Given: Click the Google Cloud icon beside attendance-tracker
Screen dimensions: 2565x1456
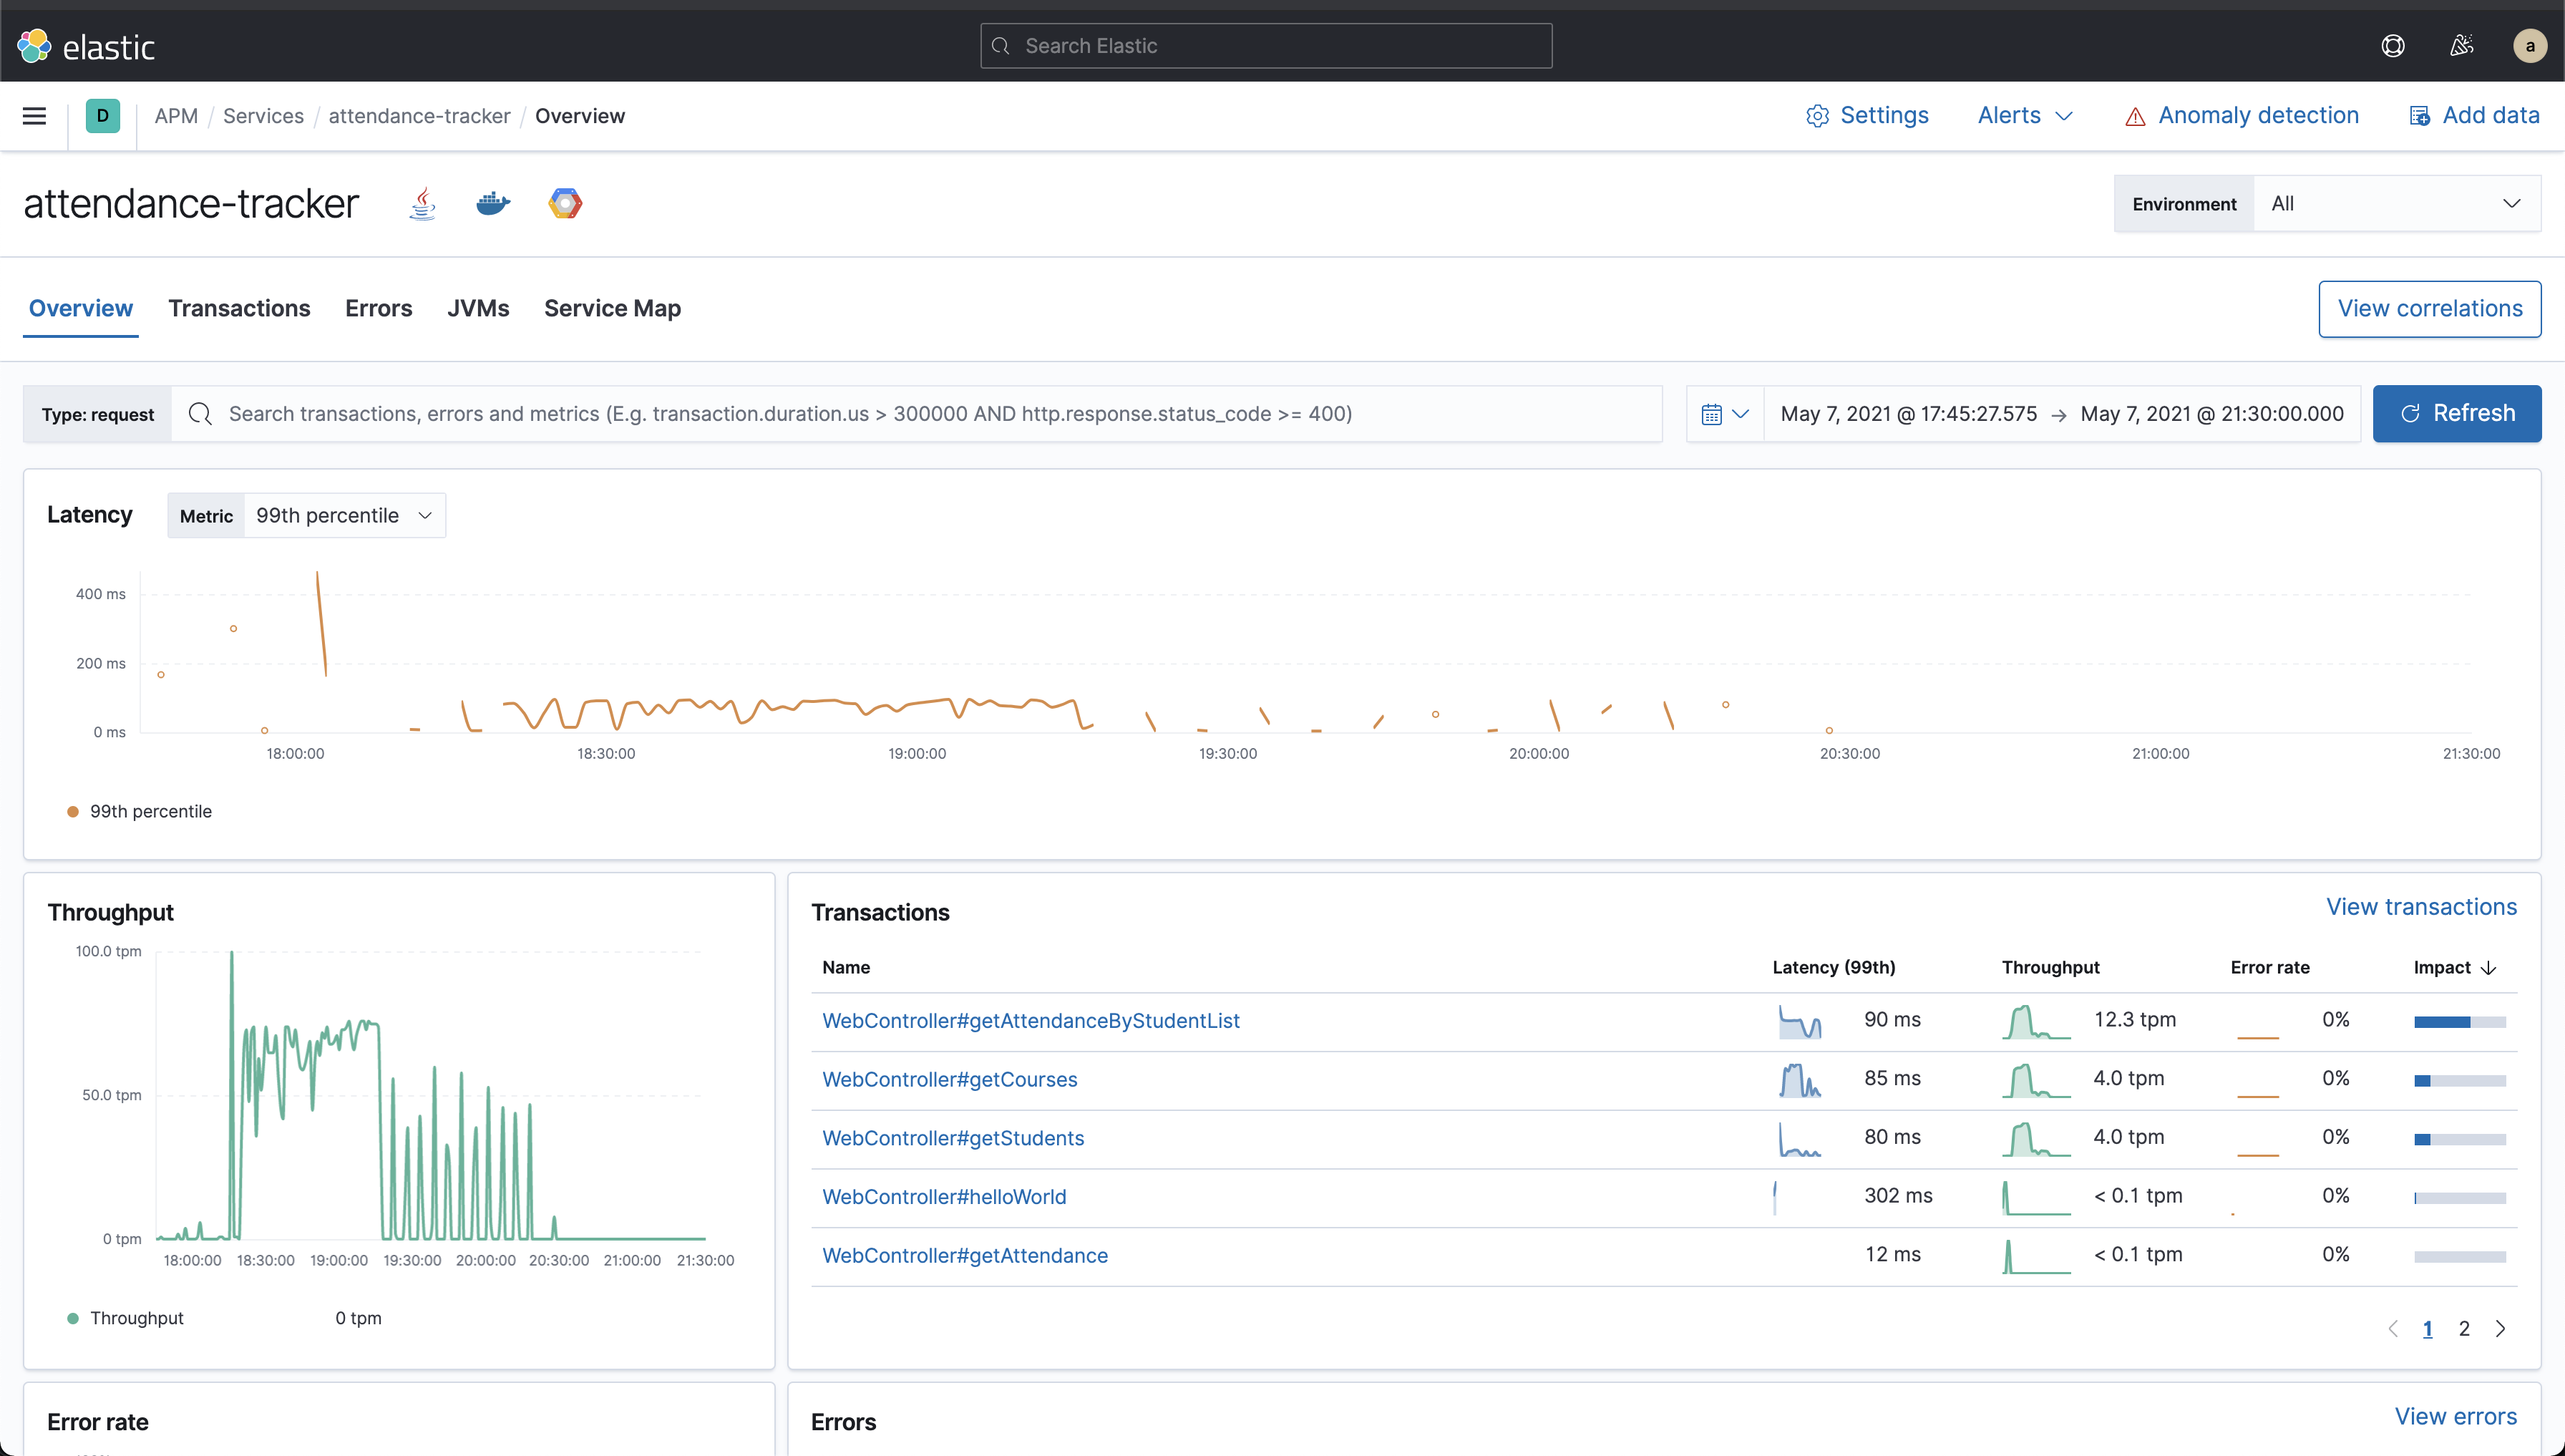Looking at the screenshot, I should [564, 203].
